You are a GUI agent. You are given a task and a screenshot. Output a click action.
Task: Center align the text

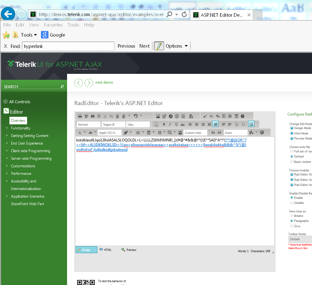coord(196,124)
